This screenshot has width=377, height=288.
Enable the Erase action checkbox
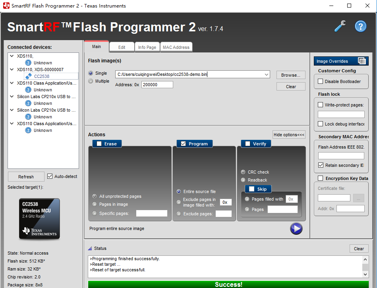click(99, 144)
